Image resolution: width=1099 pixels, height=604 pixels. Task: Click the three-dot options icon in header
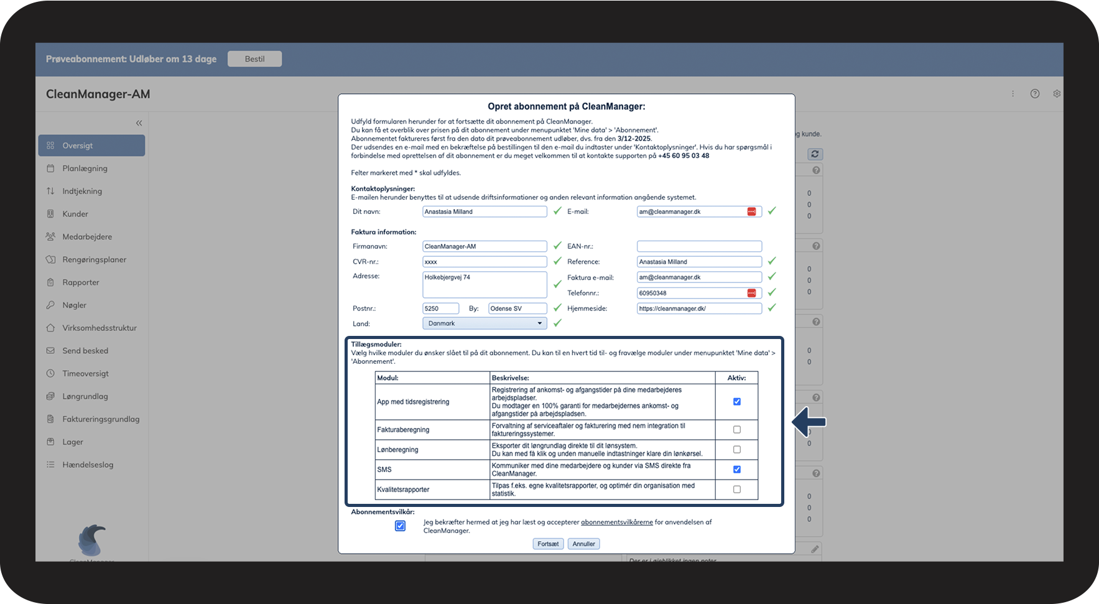click(1013, 94)
